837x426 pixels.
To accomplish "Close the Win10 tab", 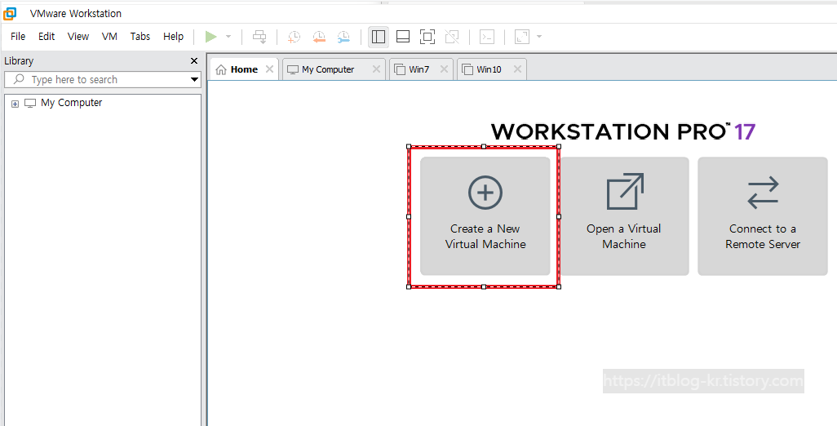I will (x=517, y=69).
